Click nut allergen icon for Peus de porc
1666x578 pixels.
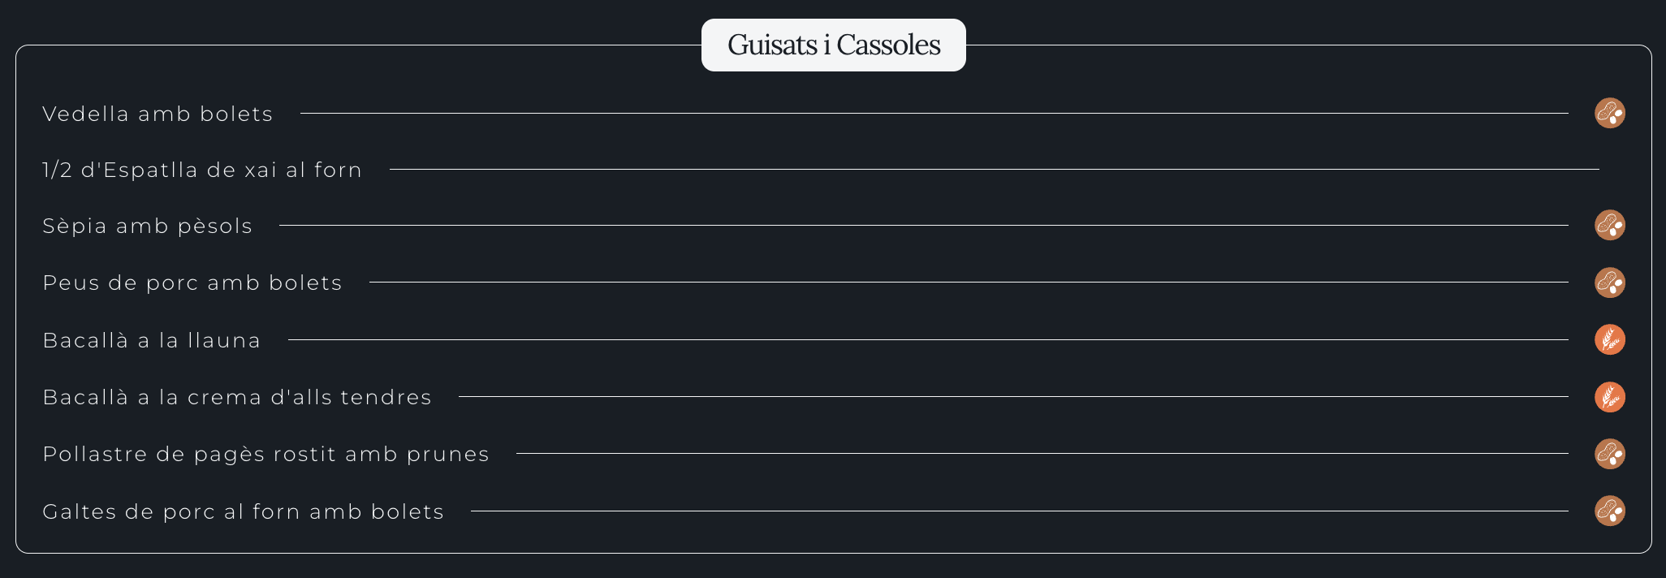tap(1609, 283)
